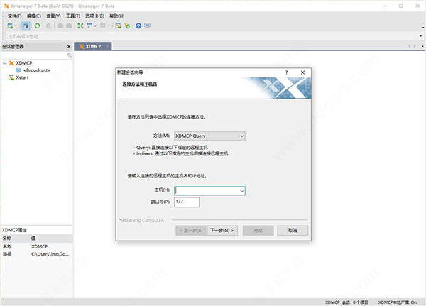
Task: Click the green fullscreen arrows icon
Action: [x=80, y=26]
